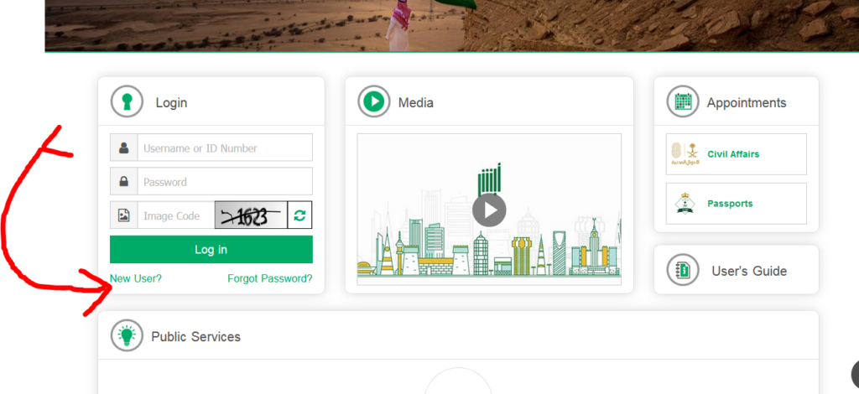Click the Passports emblem logo

[x=684, y=204]
